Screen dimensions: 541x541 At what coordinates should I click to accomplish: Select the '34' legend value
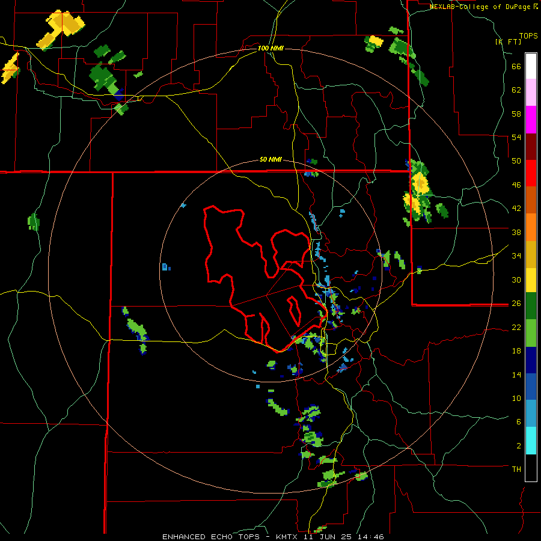click(516, 256)
